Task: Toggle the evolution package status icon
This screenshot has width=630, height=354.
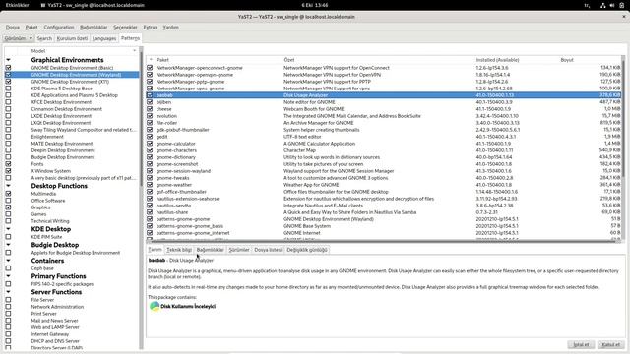Action: coord(150,116)
